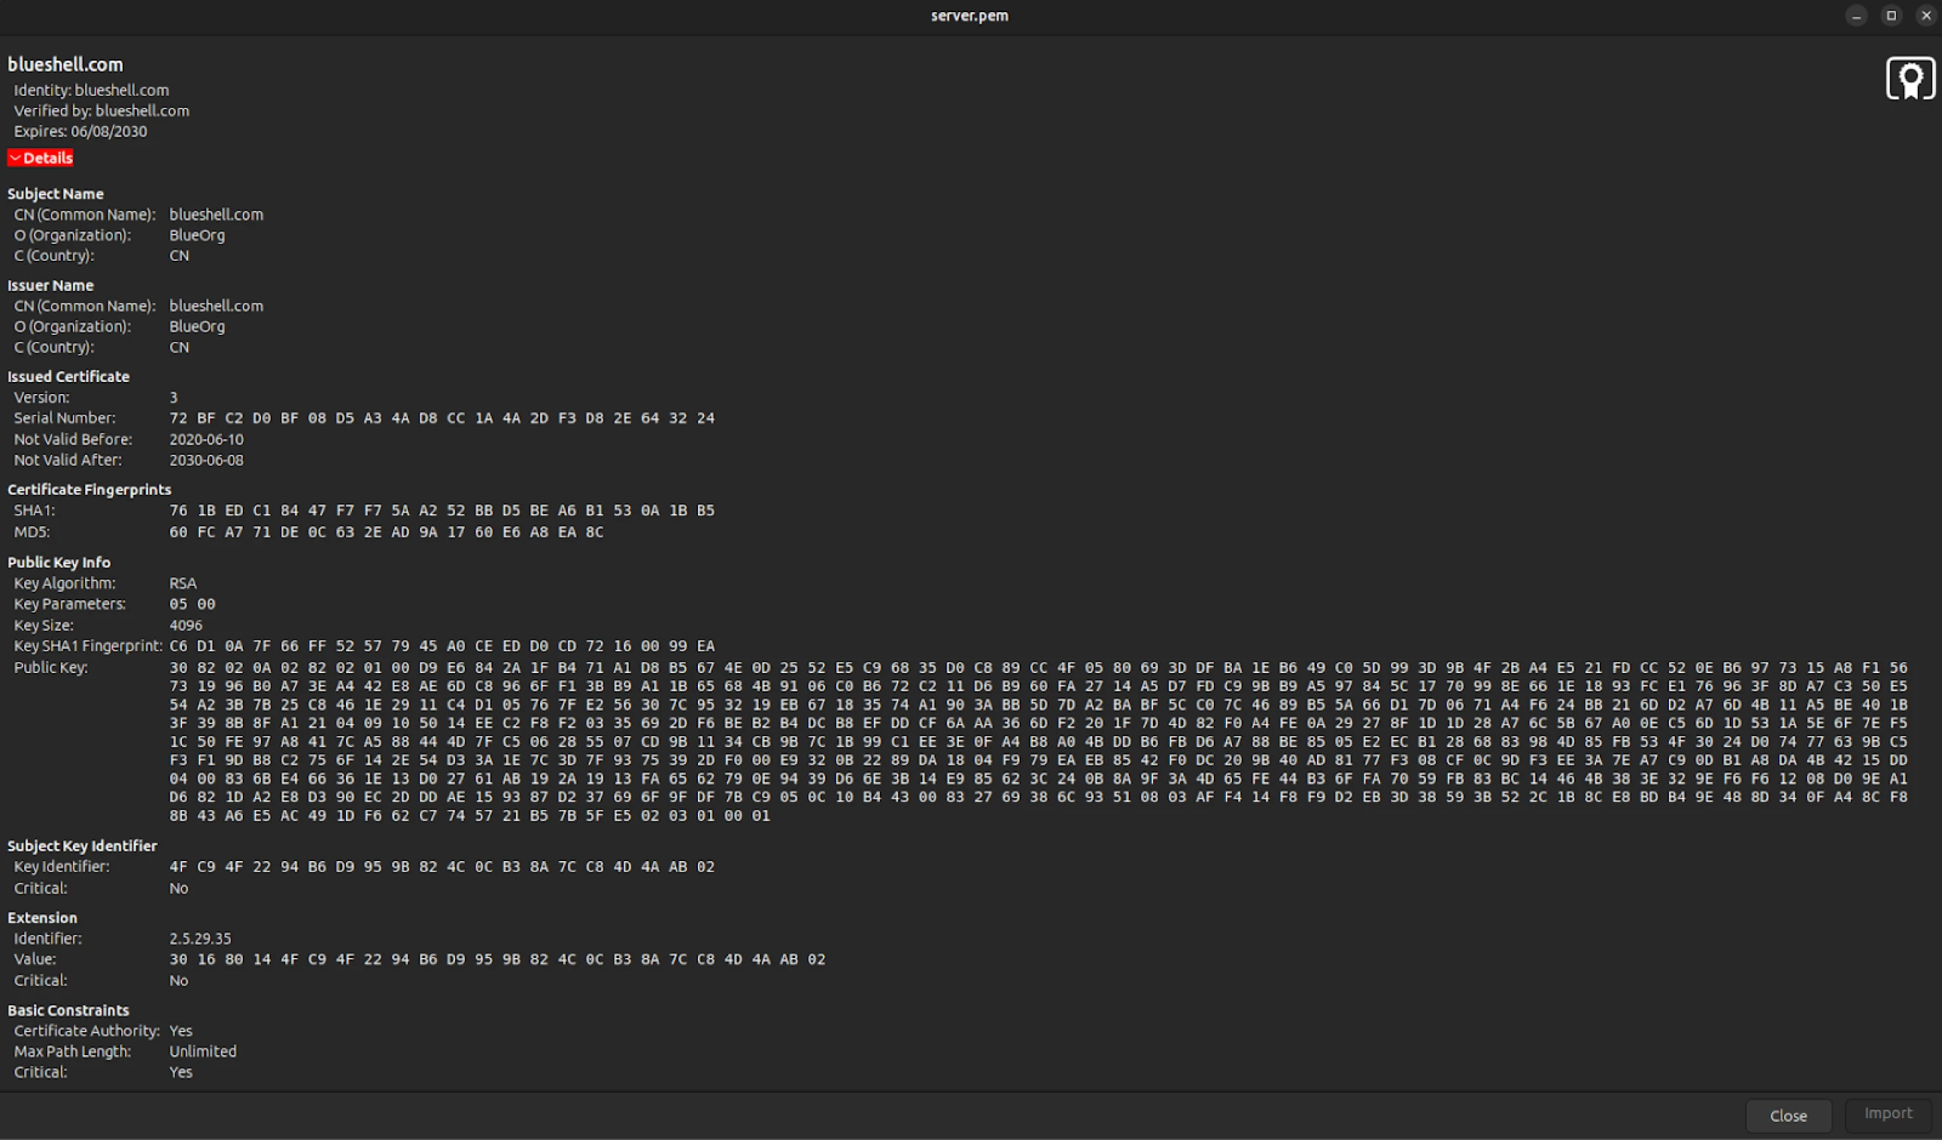The height and width of the screenshot is (1140, 1942).
Task: Click the Import button
Action: point(1887,1113)
